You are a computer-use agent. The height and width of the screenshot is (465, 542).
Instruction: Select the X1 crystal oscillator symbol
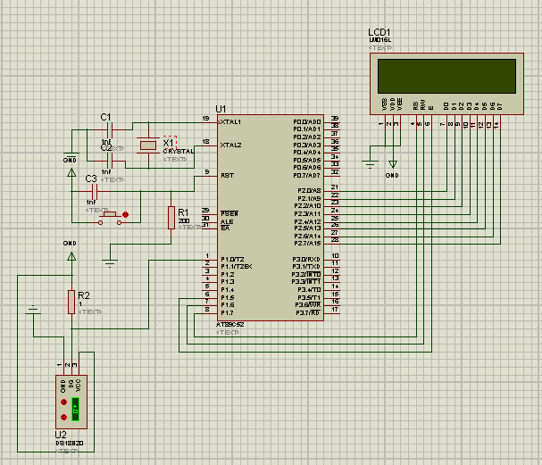click(x=148, y=145)
